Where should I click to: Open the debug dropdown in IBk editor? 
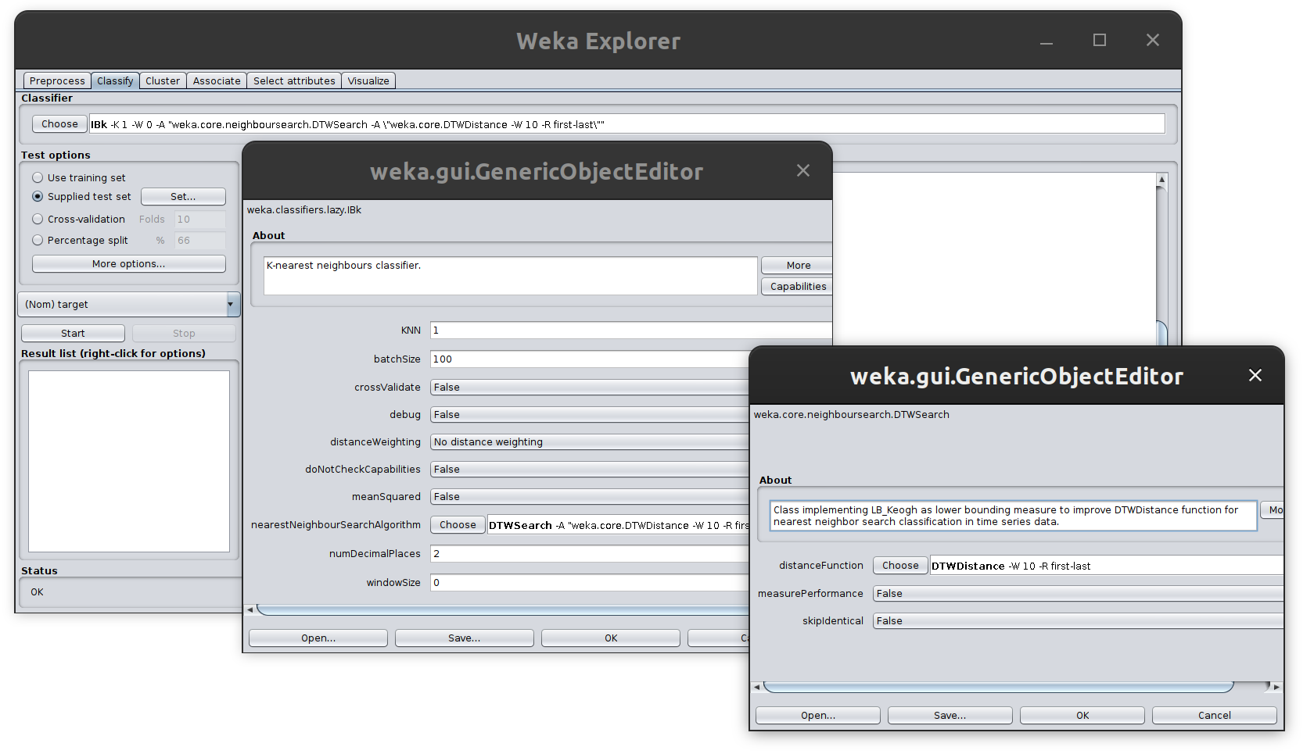[590, 414]
